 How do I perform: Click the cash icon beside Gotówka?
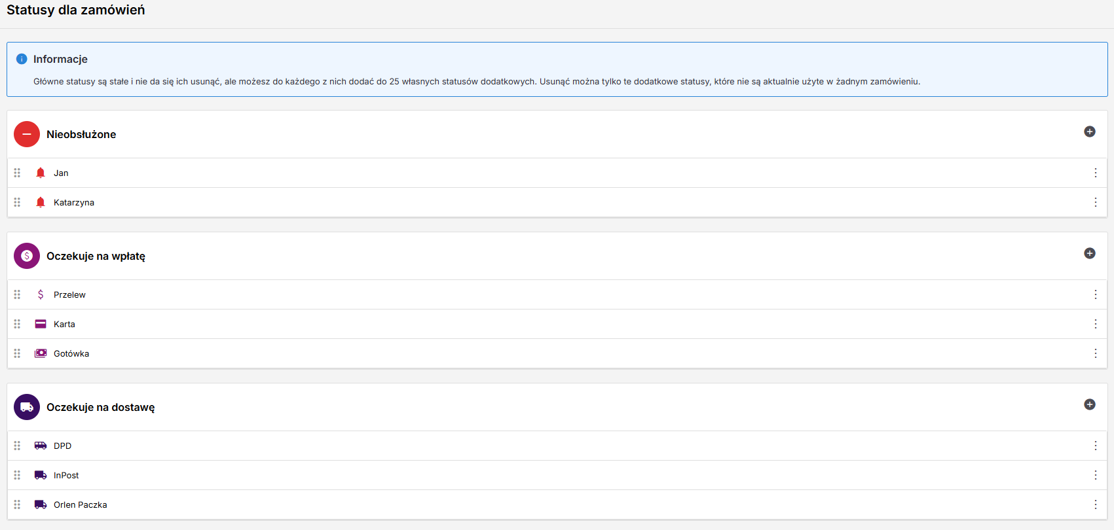pos(41,353)
